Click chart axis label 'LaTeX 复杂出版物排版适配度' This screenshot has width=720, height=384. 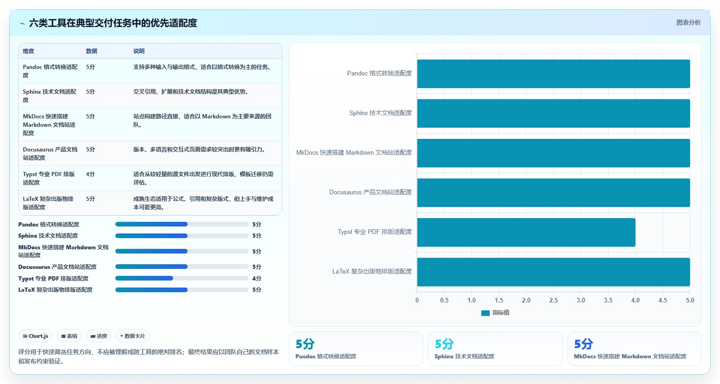coord(372,271)
